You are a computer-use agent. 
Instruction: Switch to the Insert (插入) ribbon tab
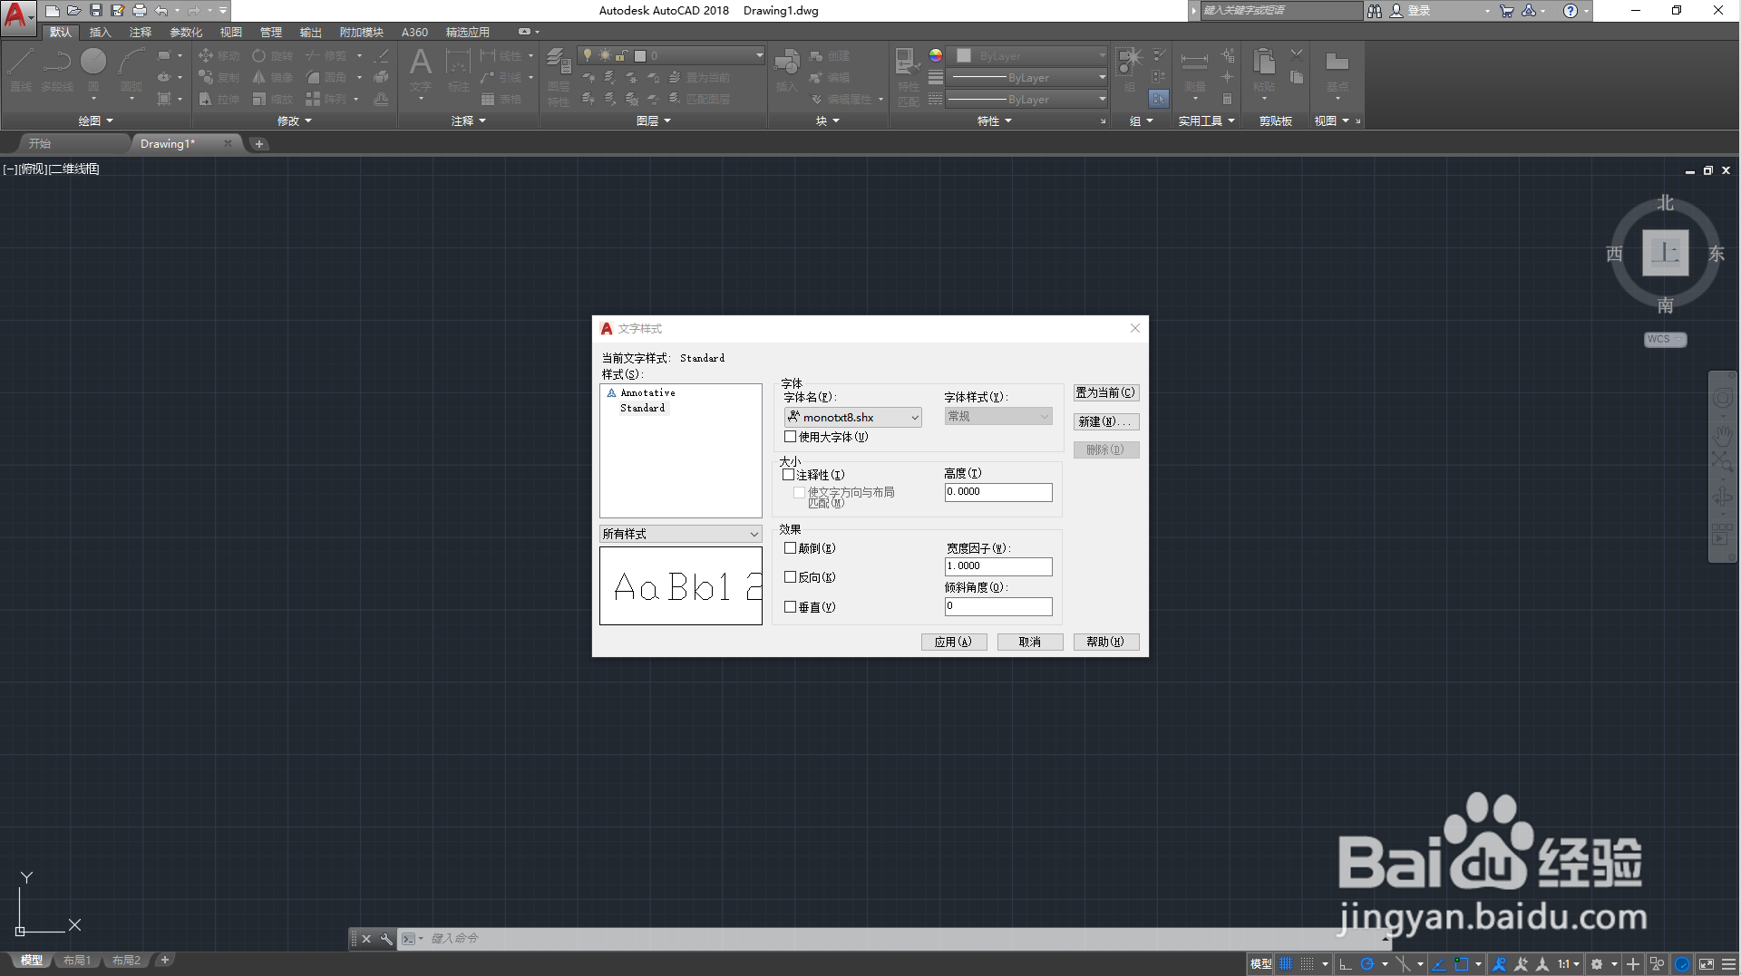[100, 32]
